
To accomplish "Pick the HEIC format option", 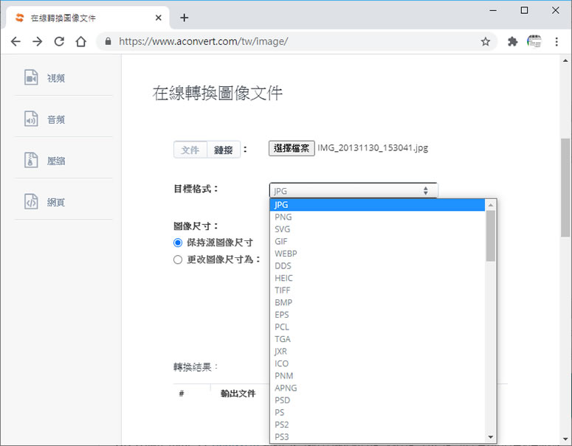I will 283,278.
